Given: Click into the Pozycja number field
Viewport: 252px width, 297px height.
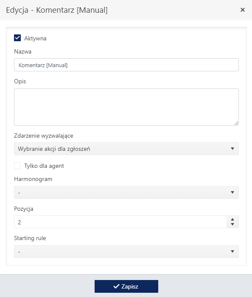Looking at the screenshot, I should 120,222.
